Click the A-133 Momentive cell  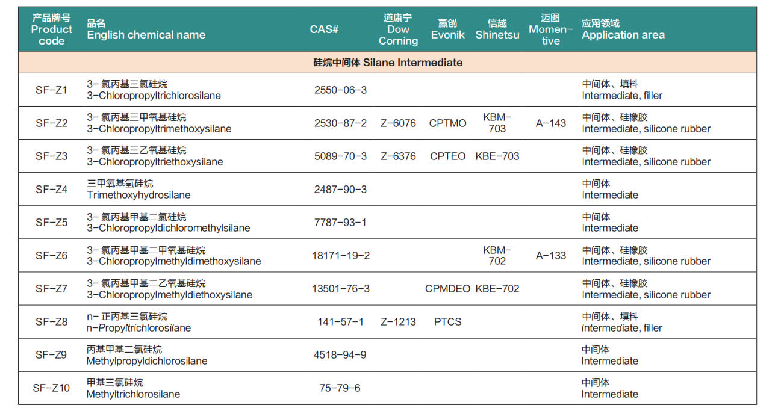pyautogui.click(x=551, y=256)
